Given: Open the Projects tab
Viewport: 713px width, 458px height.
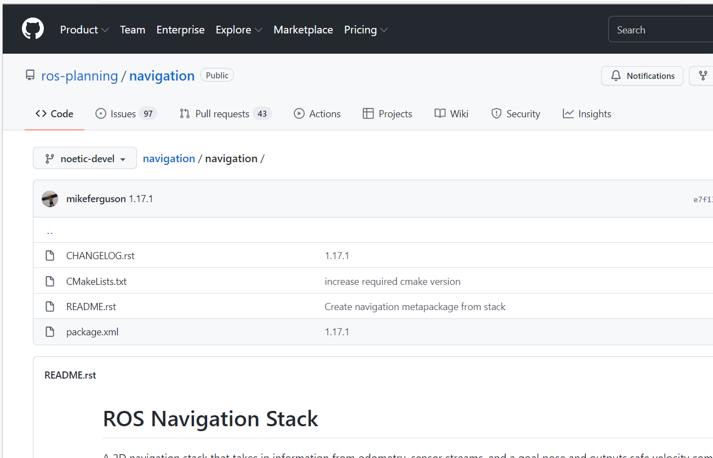Looking at the screenshot, I should click(387, 114).
